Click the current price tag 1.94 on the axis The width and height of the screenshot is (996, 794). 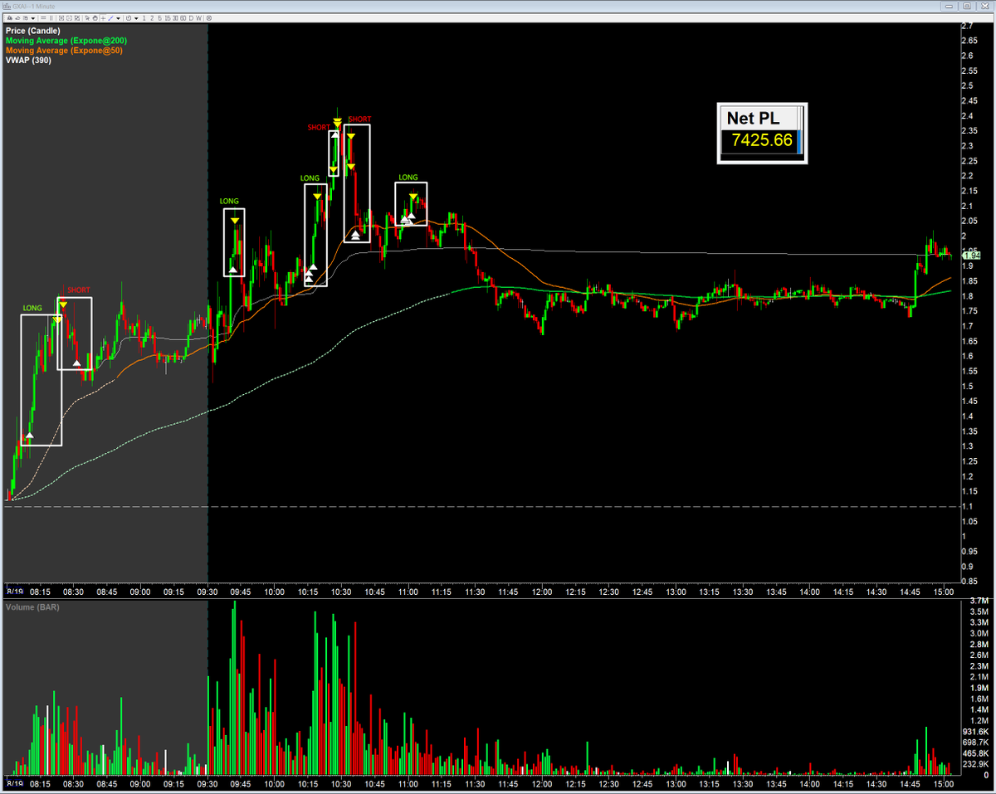(973, 256)
